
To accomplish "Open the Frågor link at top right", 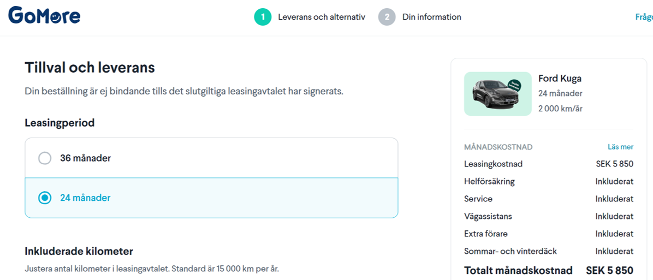I will point(644,17).
